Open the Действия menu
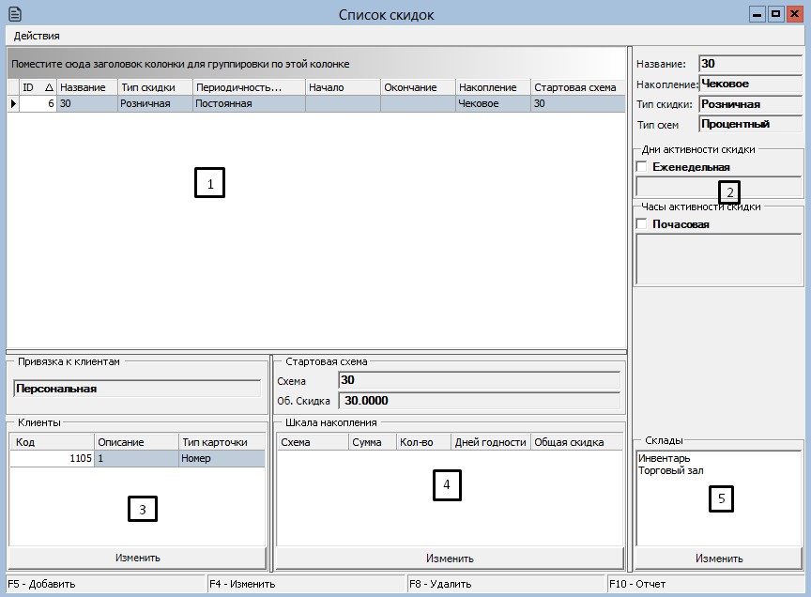 tap(37, 36)
